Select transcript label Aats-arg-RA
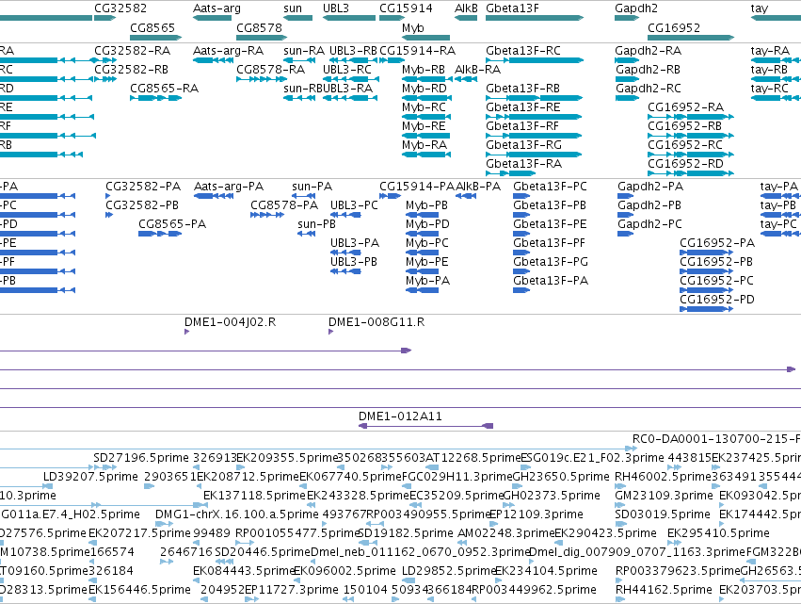The image size is (801, 604). pos(228,51)
